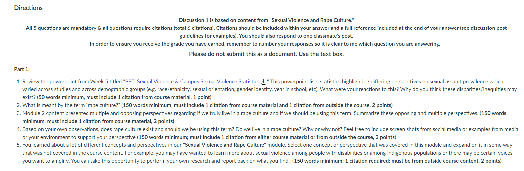
Task: Click the "Discussion 1 is based on content" sentence
Action: [x=266, y=20]
